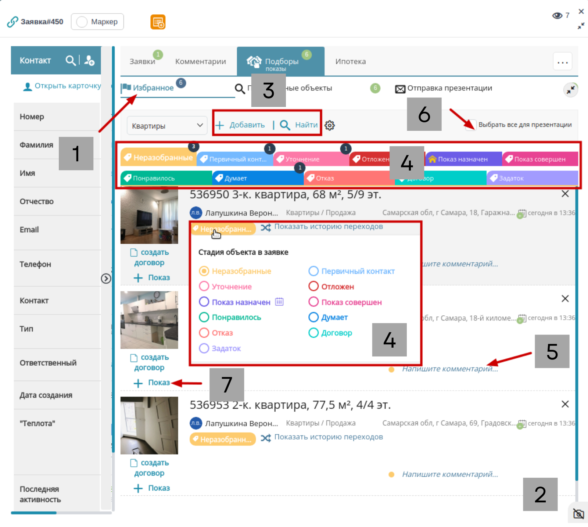Click the round collapse arrows icon beside presentation
The height and width of the screenshot is (527, 588).
point(571,90)
